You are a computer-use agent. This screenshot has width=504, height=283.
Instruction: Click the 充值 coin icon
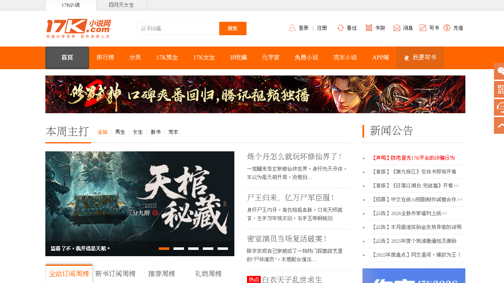pos(447,28)
